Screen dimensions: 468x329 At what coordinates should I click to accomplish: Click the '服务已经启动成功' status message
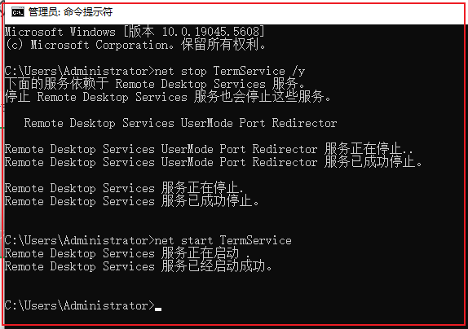pos(217,266)
